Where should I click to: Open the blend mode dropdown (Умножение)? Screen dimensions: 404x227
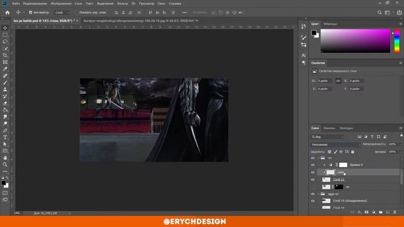pyautogui.click(x=335, y=144)
